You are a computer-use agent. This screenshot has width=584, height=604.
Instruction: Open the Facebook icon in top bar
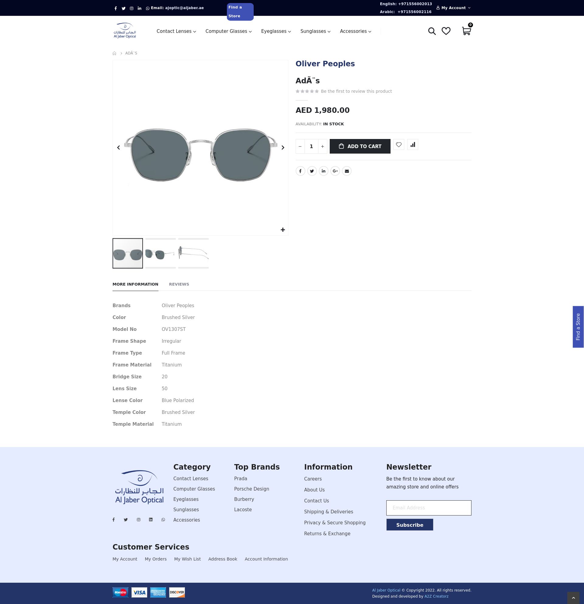(116, 8)
